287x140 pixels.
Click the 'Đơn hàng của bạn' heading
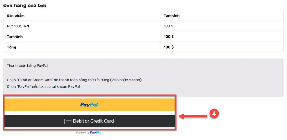pyautogui.click(x=25, y=6)
